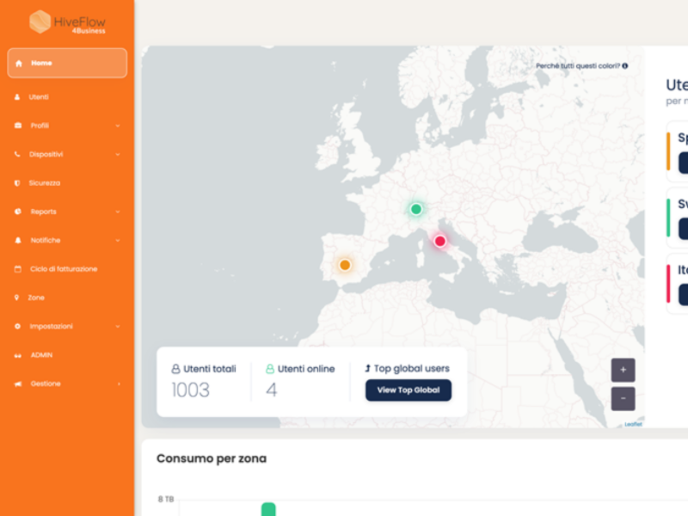688x516 pixels.
Task: Expand the Reports submenu chevron
Action: pos(118,212)
